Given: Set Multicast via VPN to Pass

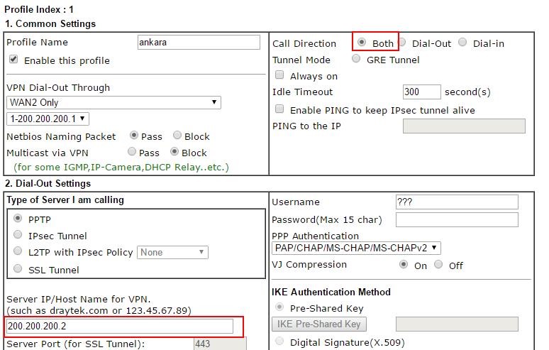Looking at the screenshot, I should point(132,151).
